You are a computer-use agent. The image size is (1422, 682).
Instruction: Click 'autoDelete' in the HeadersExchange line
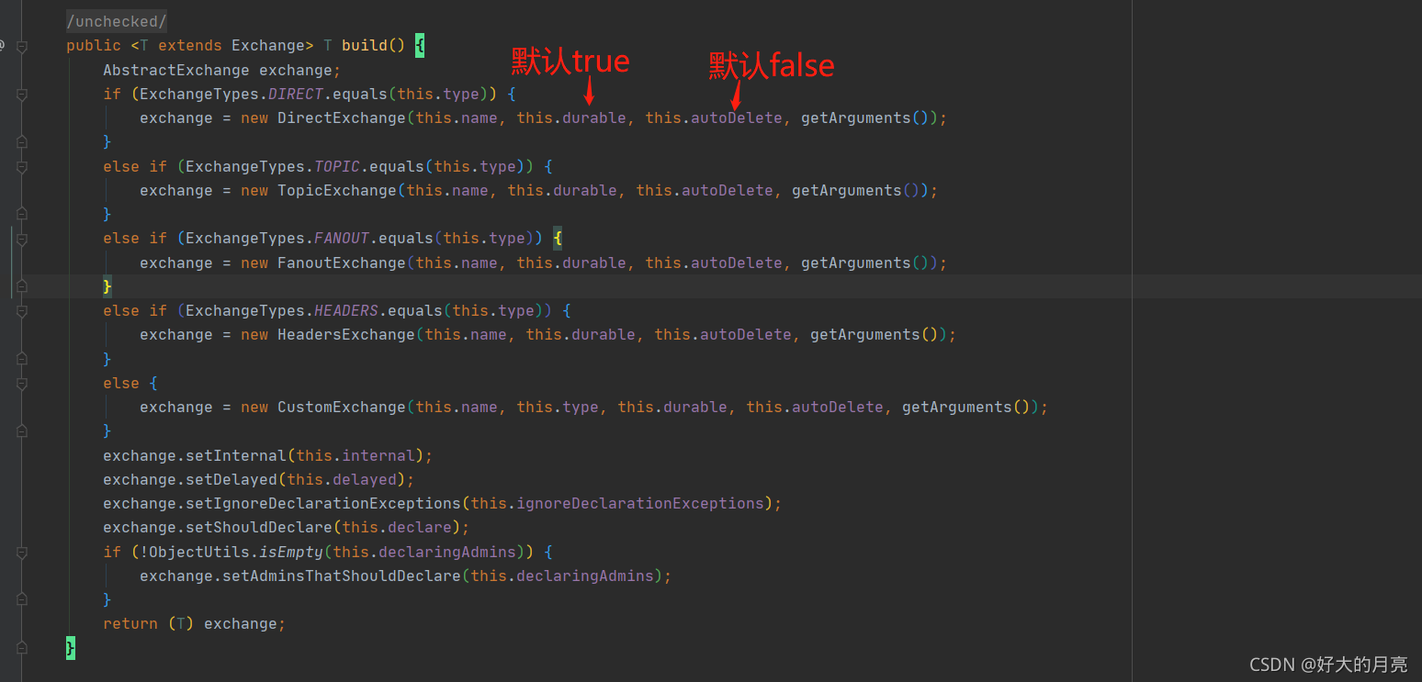pos(746,335)
